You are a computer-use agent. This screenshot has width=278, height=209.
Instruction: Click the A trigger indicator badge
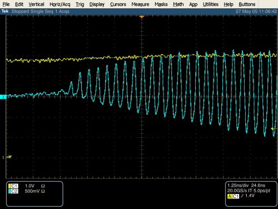click(230, 196)
